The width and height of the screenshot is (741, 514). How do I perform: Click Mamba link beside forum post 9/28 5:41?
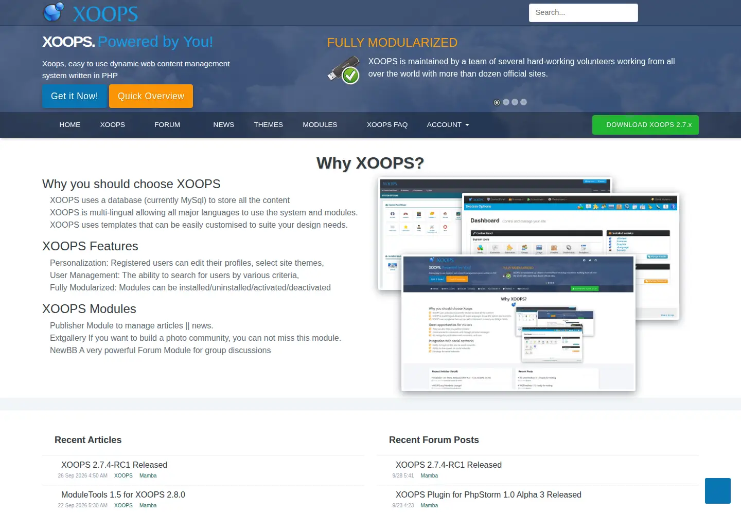429,475
